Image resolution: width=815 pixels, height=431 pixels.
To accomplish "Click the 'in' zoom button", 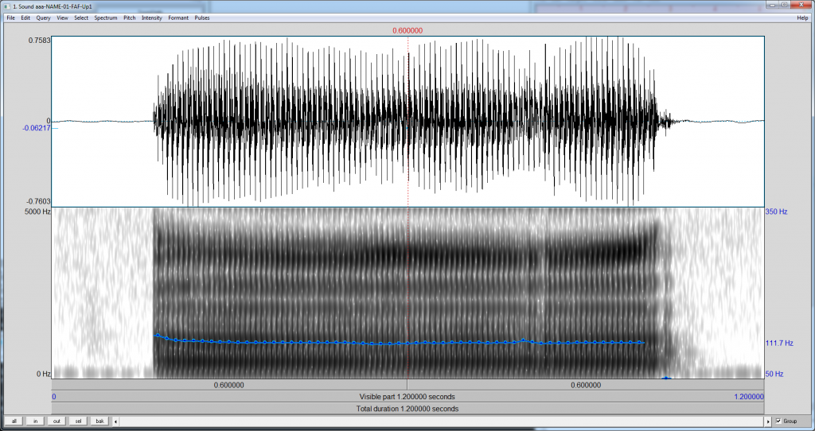I will point(35,421).
